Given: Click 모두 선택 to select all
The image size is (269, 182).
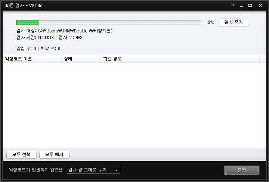Looking at the screenshot, I should (x=21, y=155).
